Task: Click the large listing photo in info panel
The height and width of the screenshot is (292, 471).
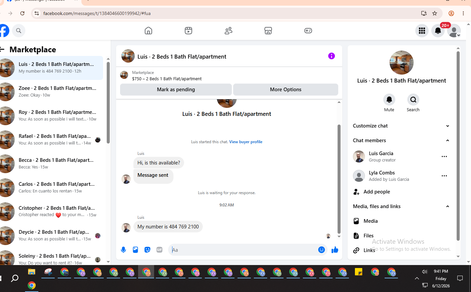Action: [x=402, y=63]
